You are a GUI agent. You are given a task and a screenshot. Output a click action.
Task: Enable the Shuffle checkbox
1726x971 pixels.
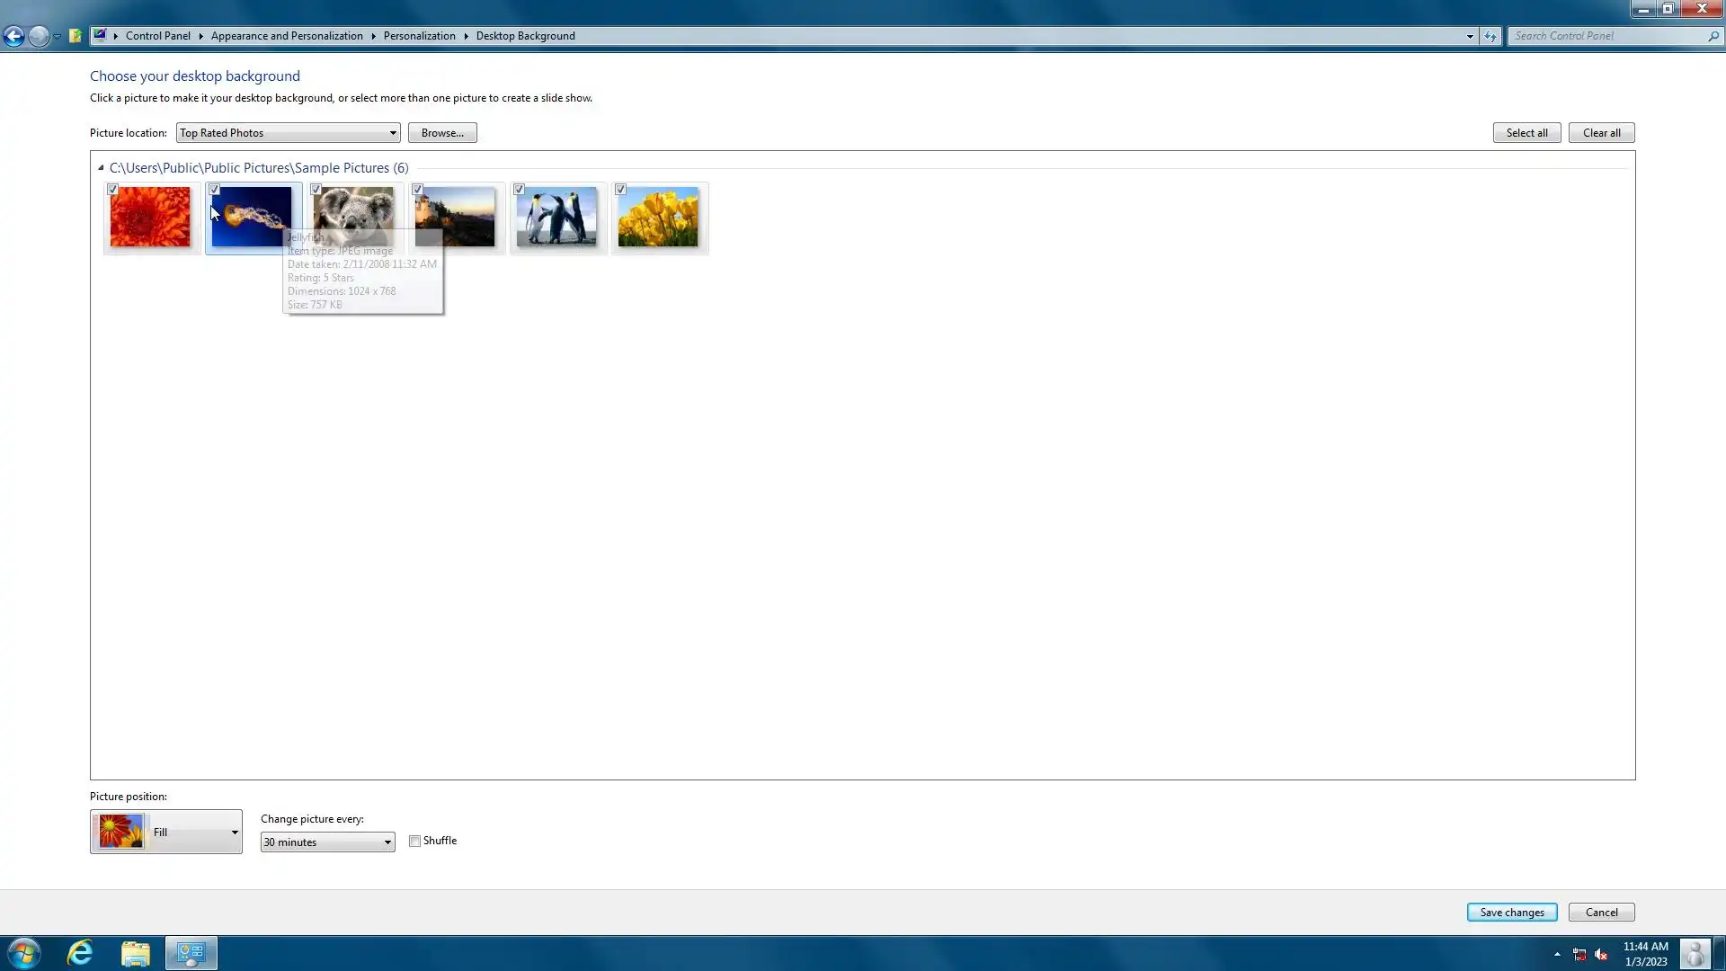tap(414, 842)
